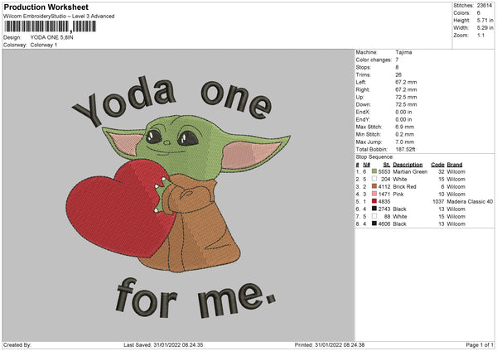Click the "EndY:" label
497x351 pixels.
363,119
